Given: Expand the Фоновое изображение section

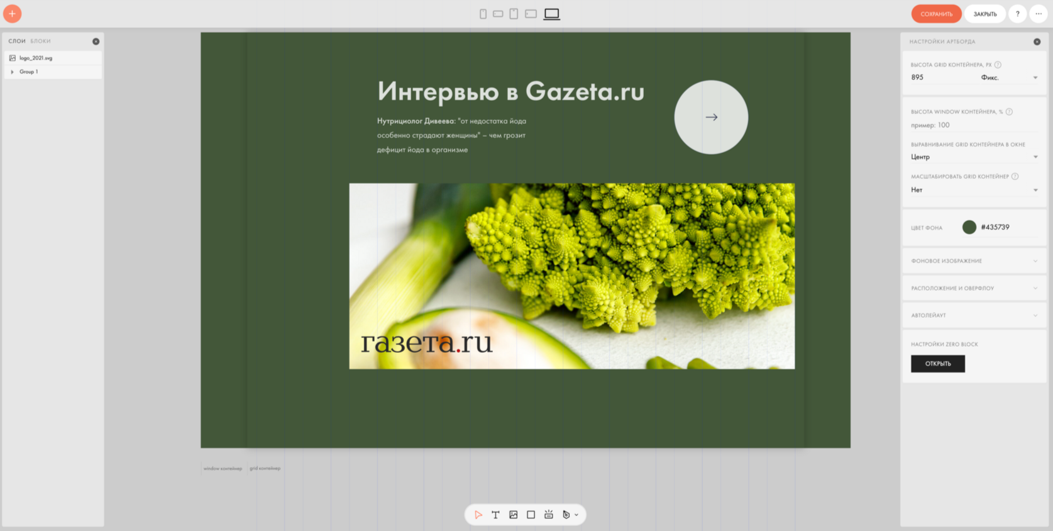Looking at the screenshot, I should tap(974, 261).
